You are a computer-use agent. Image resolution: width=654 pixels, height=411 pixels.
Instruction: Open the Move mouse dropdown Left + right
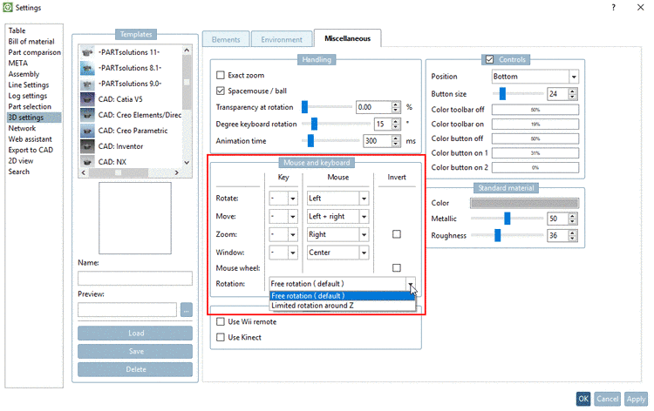[337, 216]
